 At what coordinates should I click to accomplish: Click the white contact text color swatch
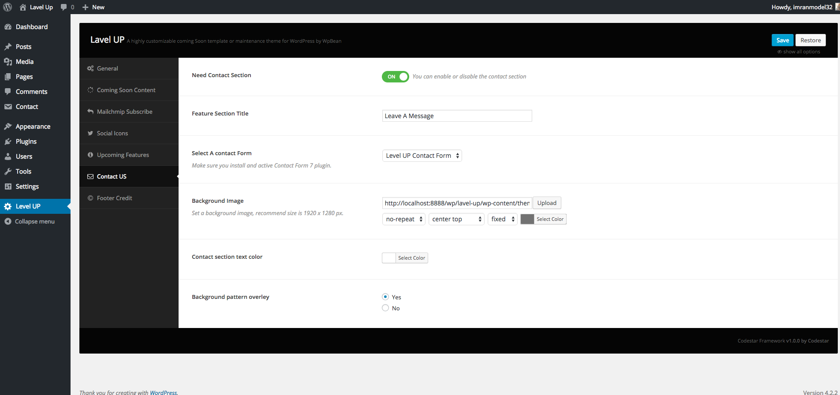click(x=389, y=258)
